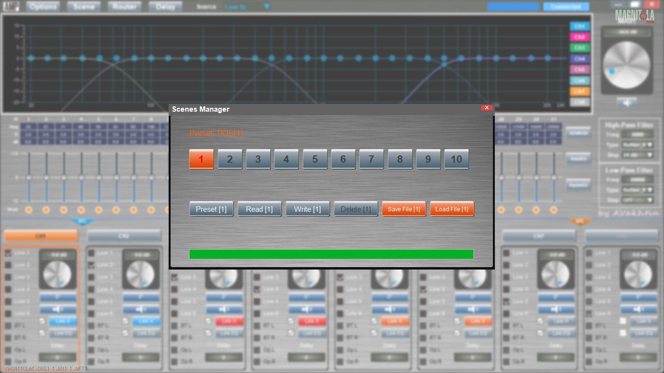Uncheck Line 2 in the CH2 strip
The image size is (664, 373).
(x=91, y=265)
